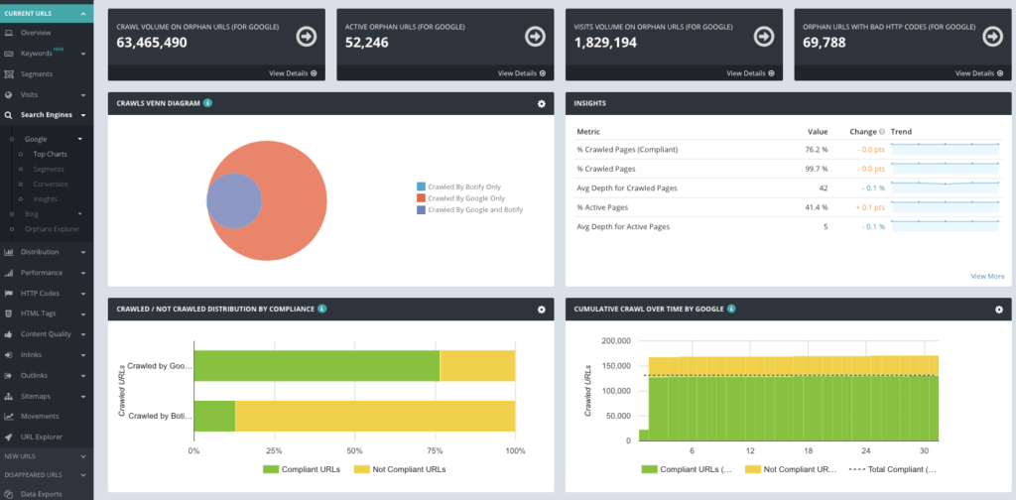Open Overview in the sidebar
The width and height of the screenshot is (1016, 500).
36,33
